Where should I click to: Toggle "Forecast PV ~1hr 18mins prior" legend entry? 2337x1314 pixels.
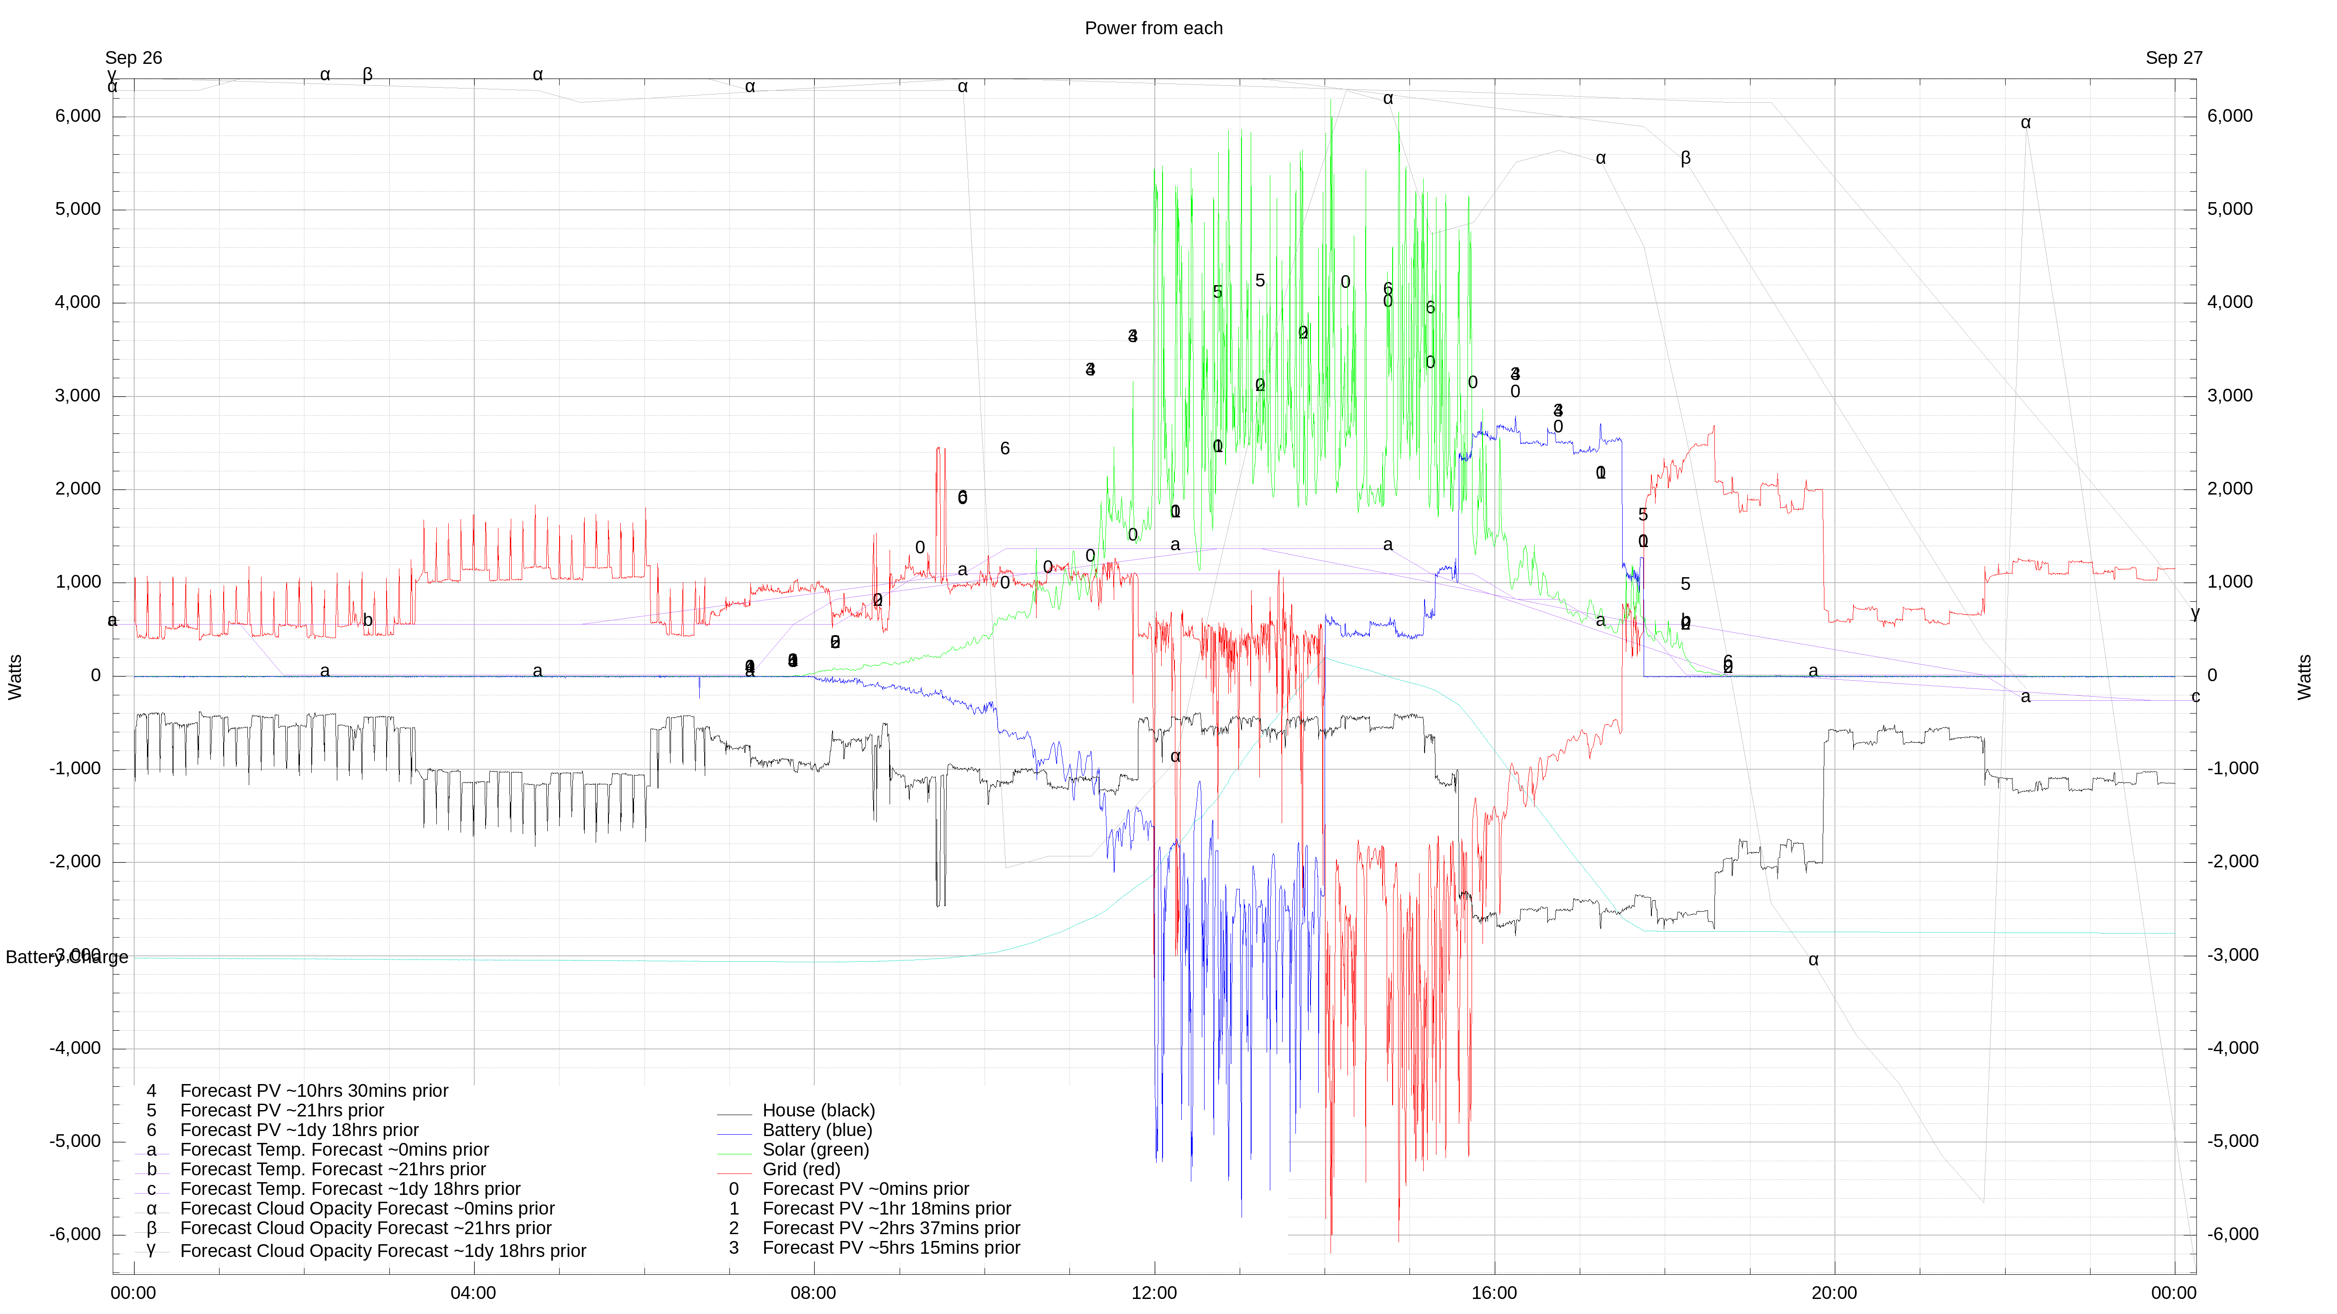[x=886, y=1209]
